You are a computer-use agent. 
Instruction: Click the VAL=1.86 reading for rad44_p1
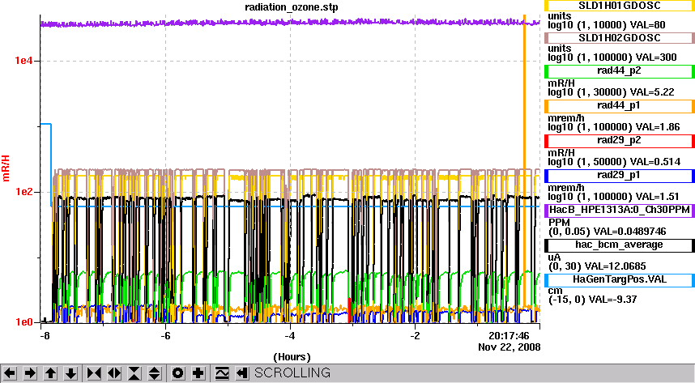point(659,127)
